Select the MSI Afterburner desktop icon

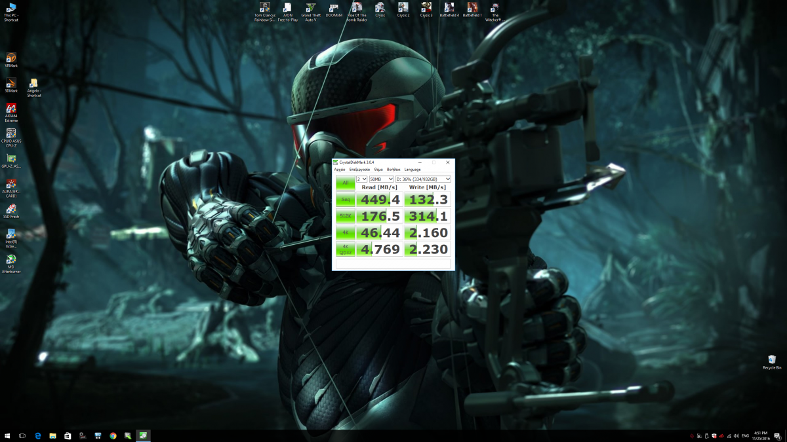pyautogui.click(x=11, y=263)
